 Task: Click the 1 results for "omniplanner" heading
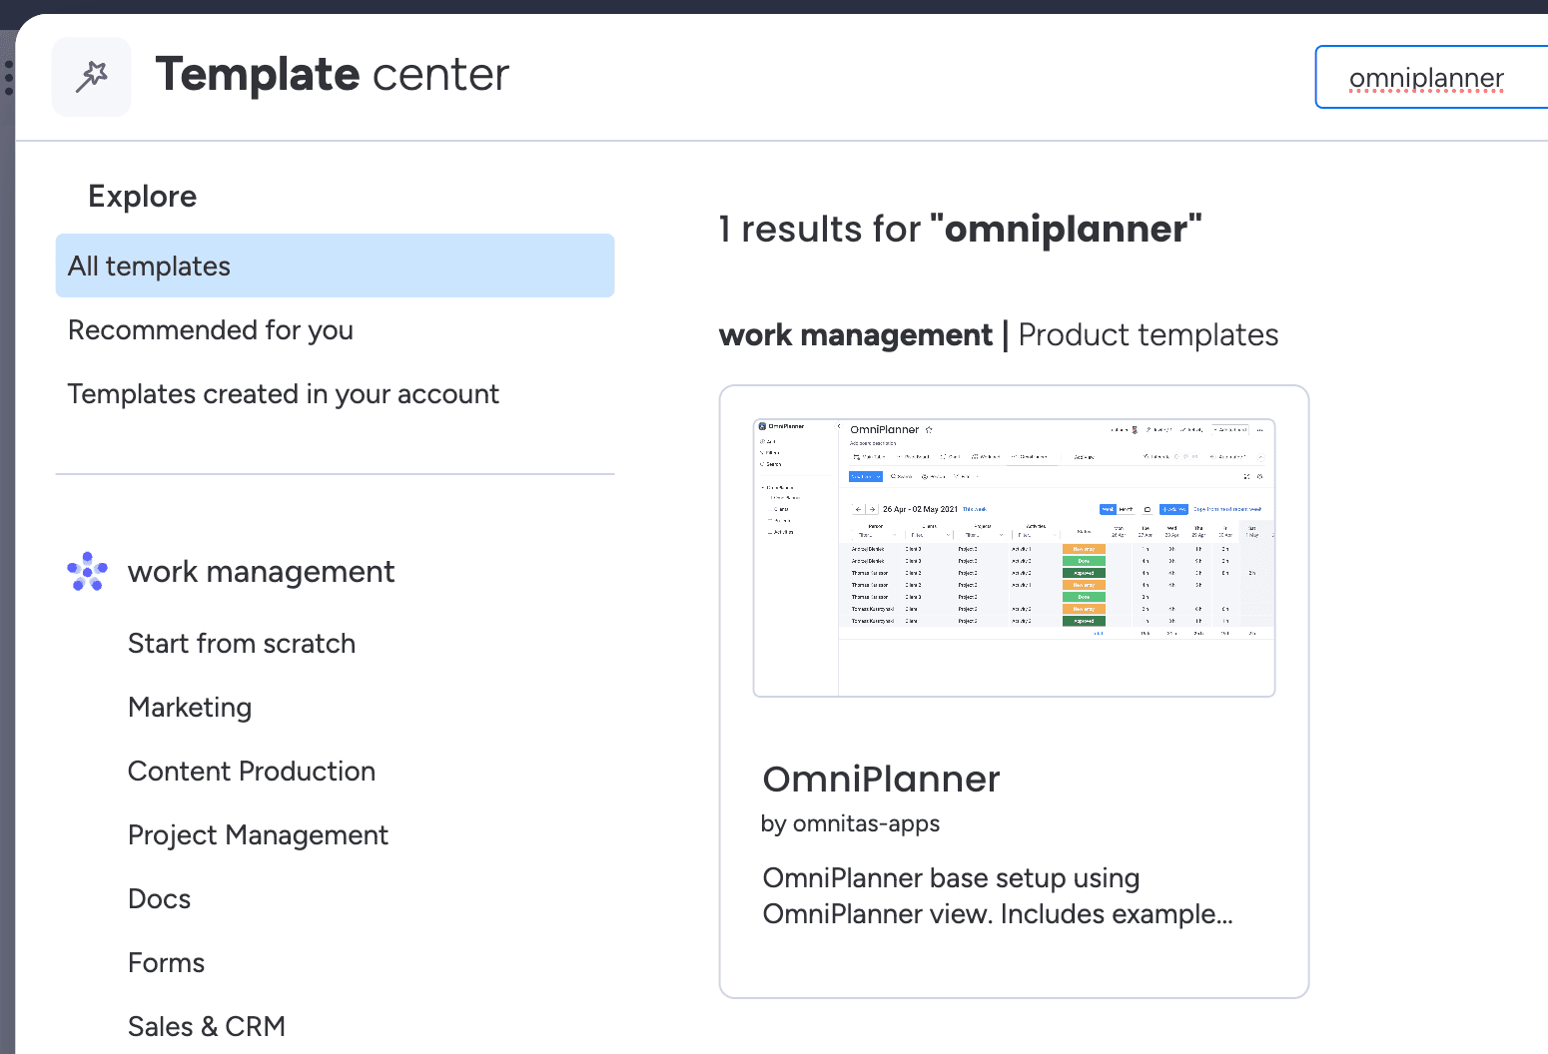(960, 230)
